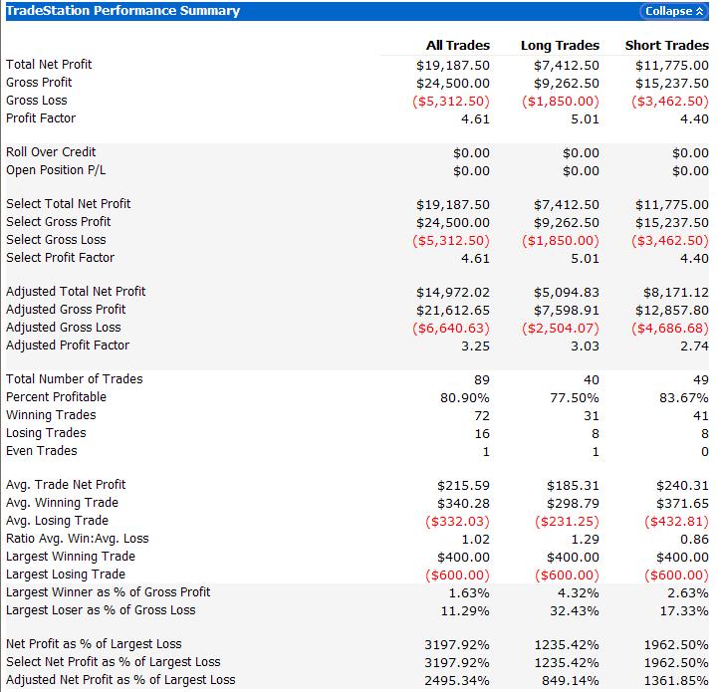Click the 3197.92% Net Profit percentage
This screenshot has width=722, height=692.
click(457, 645)
